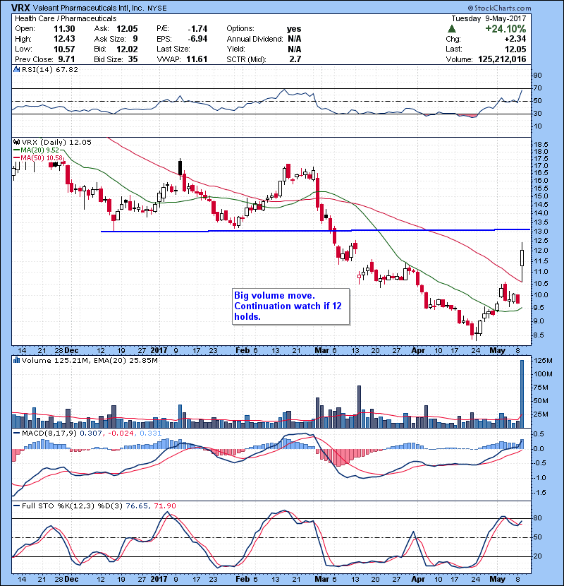Click the Big volume move annotation box
The height and width of the screenshot is (586, 564).
click(x=290, y=306)
